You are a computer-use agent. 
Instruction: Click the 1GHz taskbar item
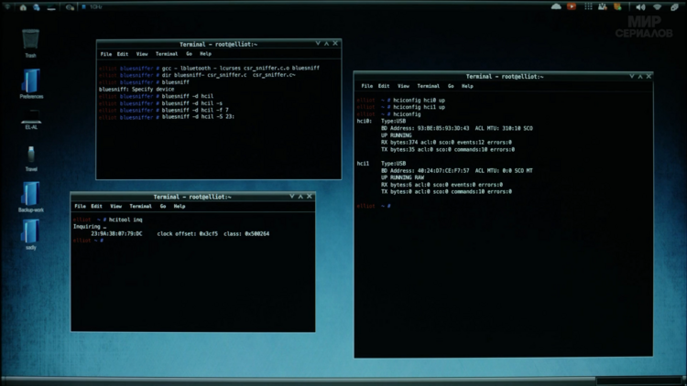pos(92,7)
